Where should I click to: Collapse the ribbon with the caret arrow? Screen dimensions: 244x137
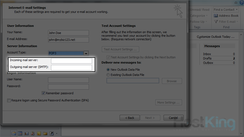tap(236, 2)
